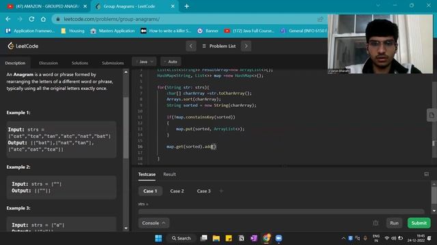Viewport: 437px width, 245px height.
Task: Open Notion from the taskbar
Action: point(241,238)
